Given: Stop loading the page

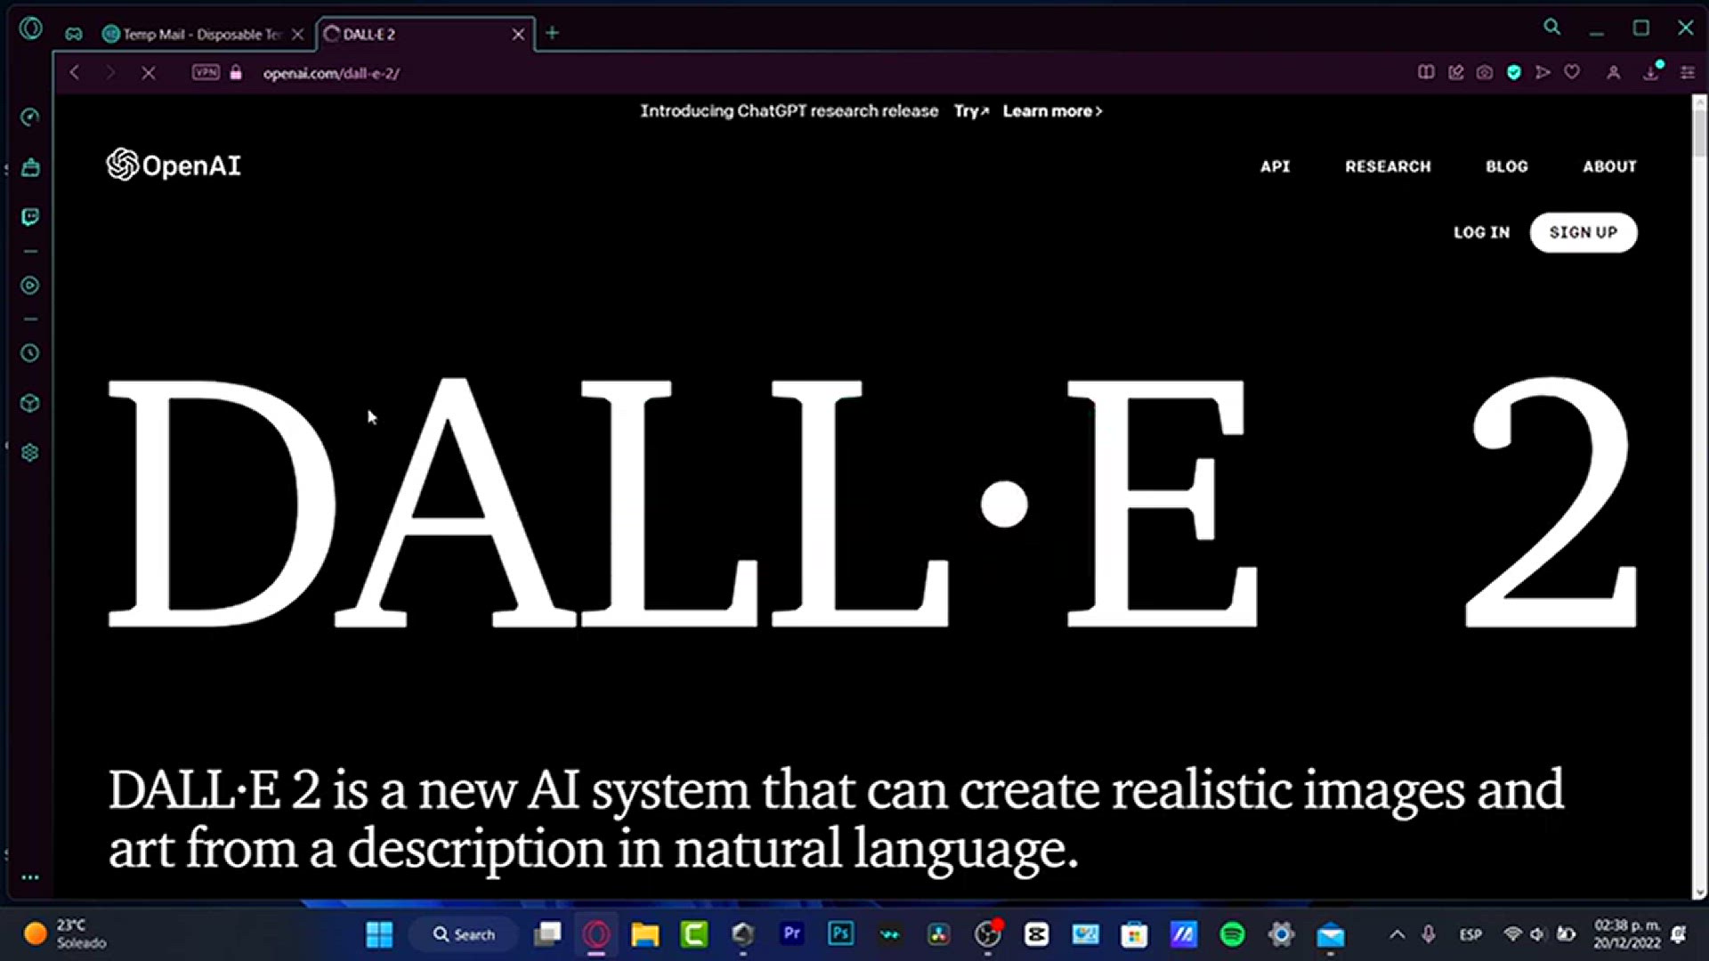Looking at the screenshot, I should pyautogui.click(x=149, y=73).
